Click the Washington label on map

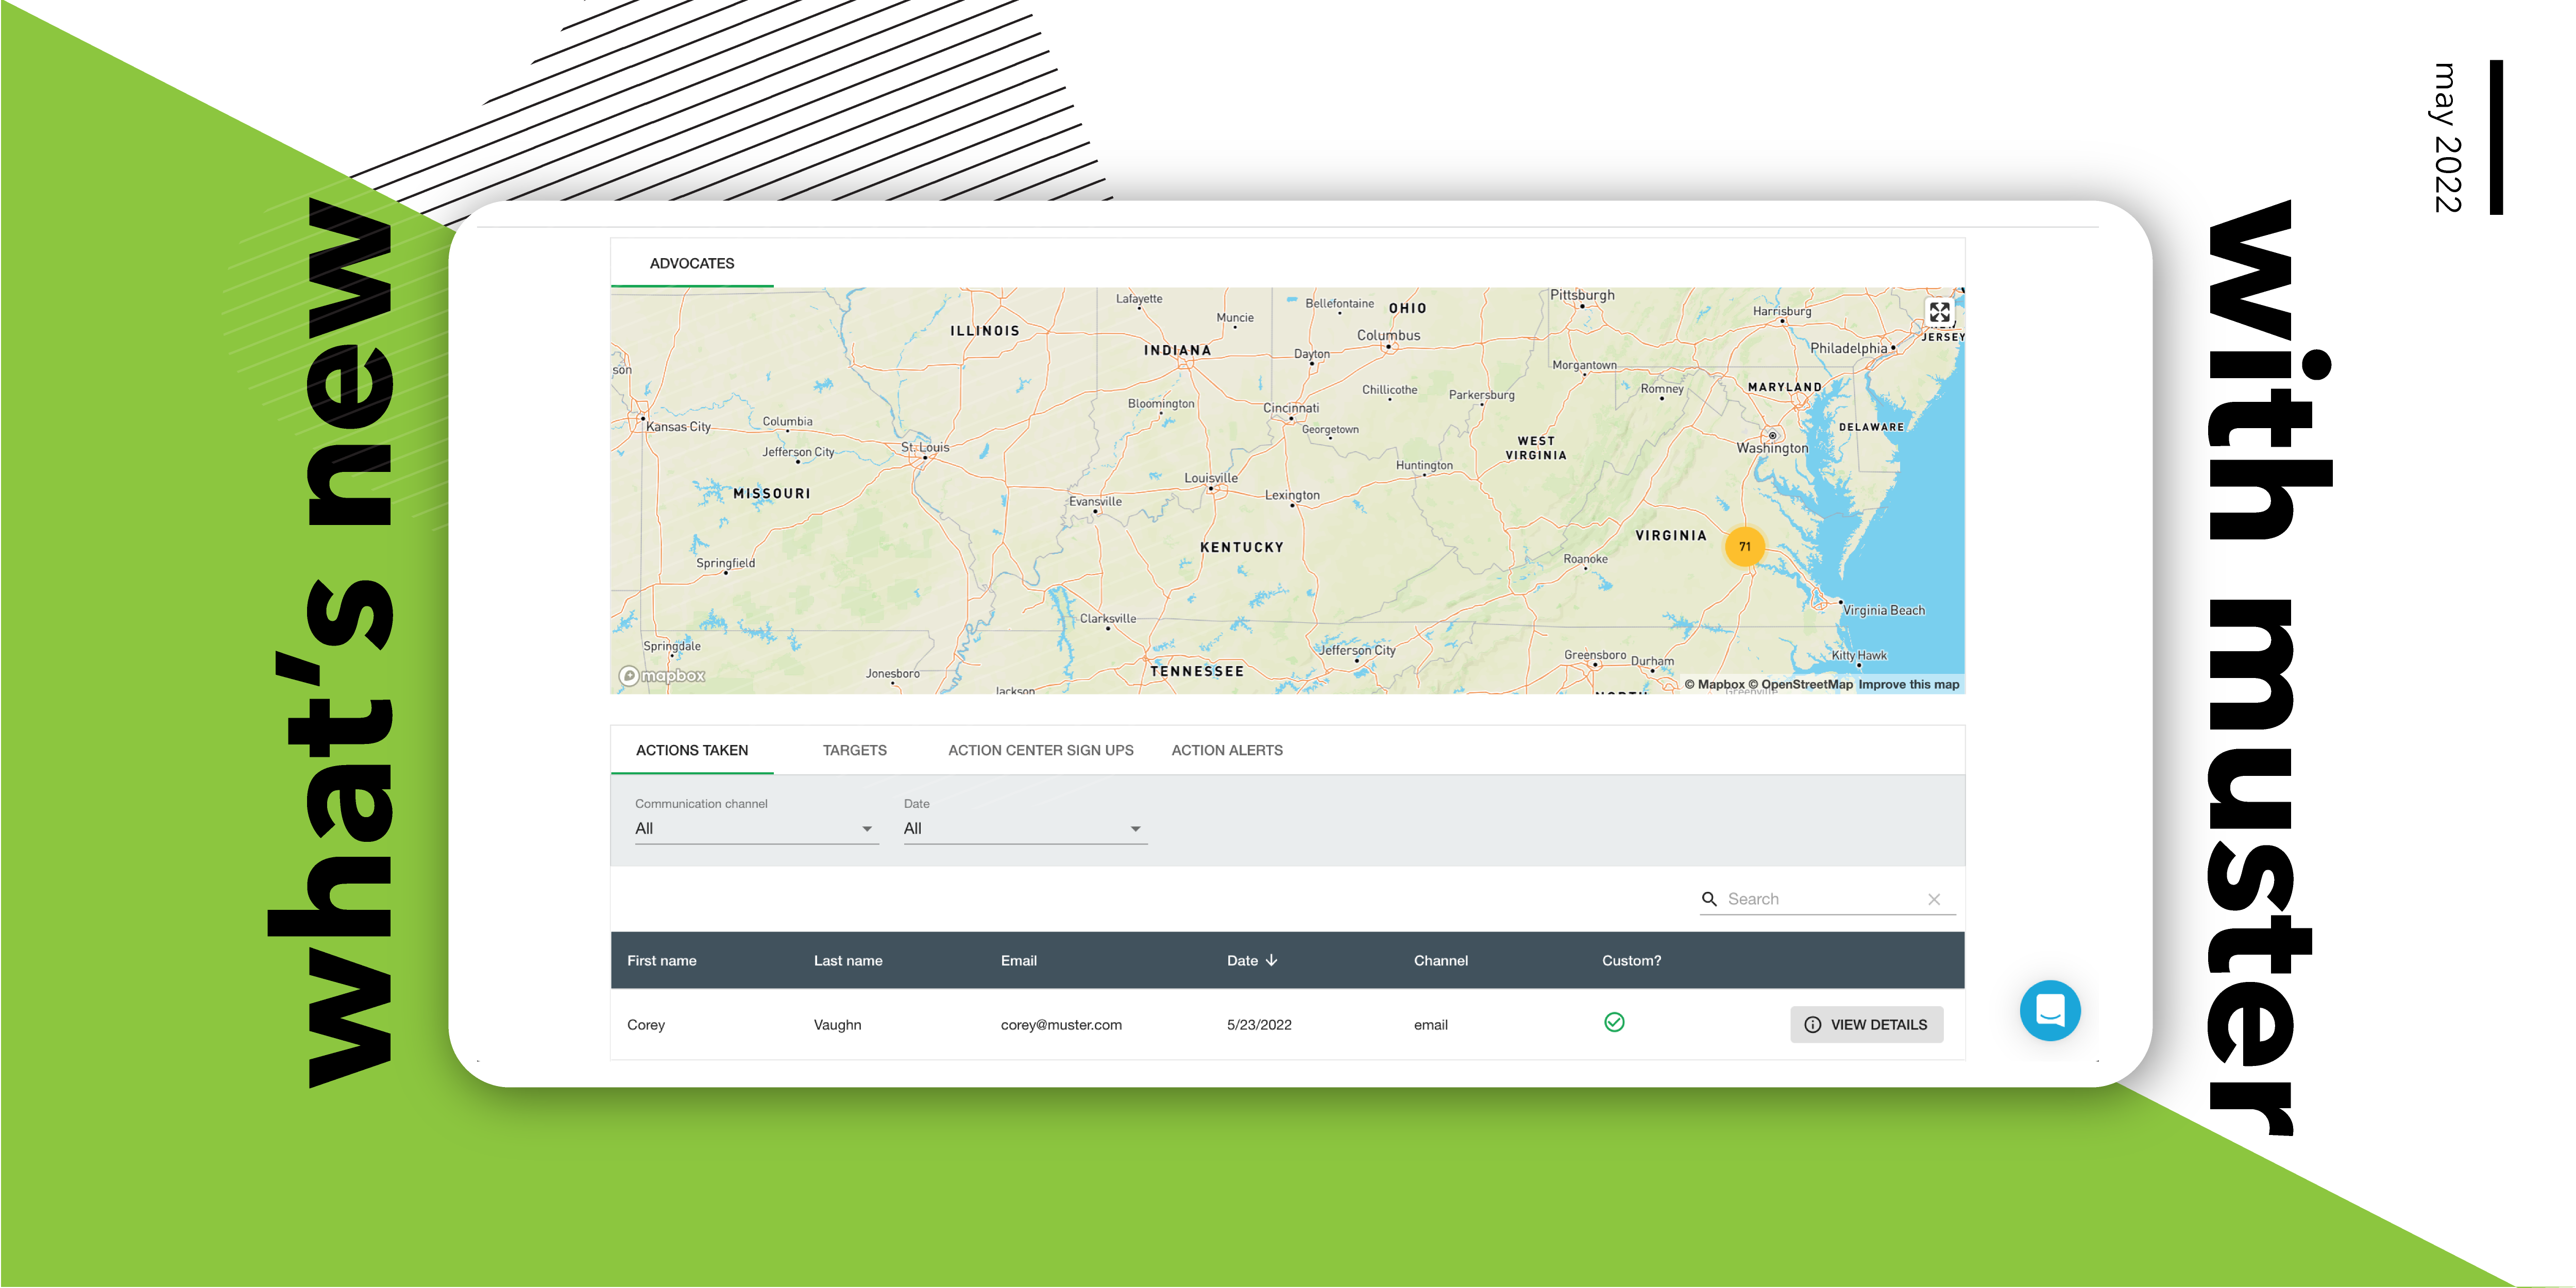coord(1772,448)
